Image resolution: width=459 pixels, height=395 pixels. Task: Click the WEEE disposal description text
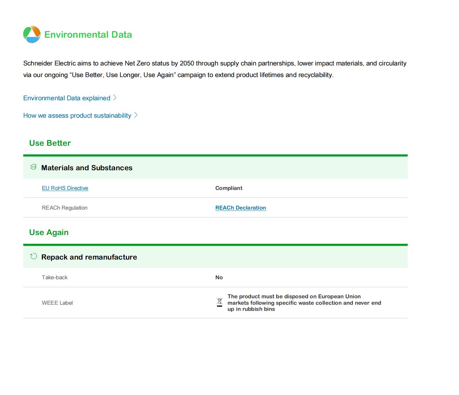point(304,303)
